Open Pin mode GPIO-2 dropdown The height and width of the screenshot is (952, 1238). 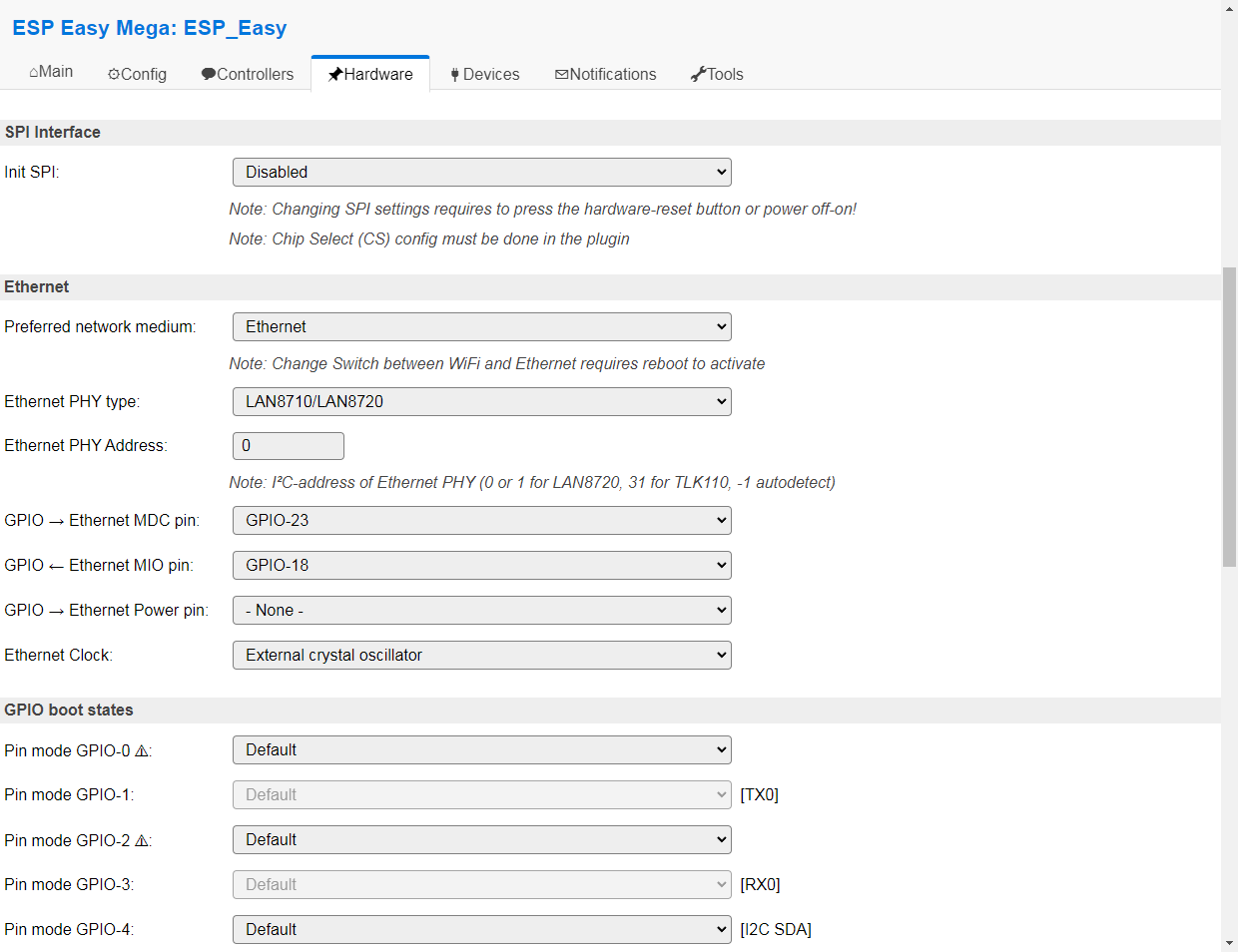[482, 839]
